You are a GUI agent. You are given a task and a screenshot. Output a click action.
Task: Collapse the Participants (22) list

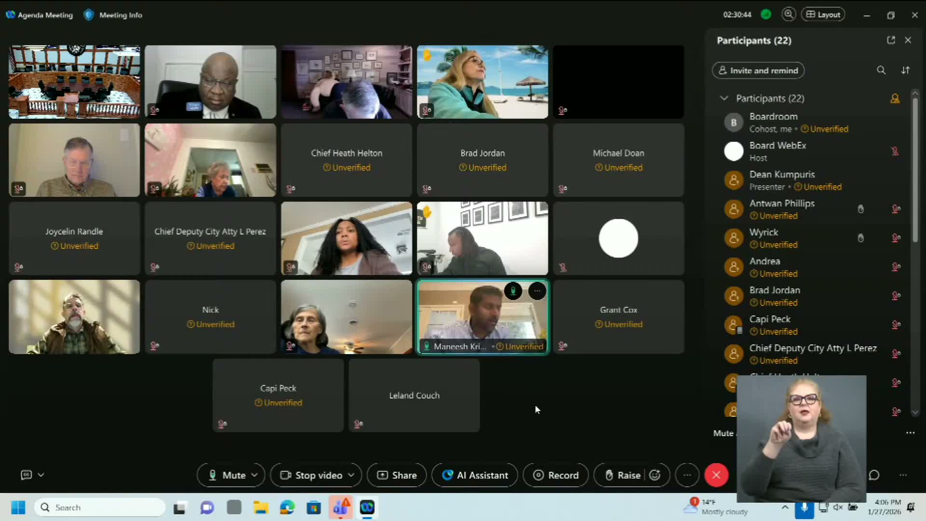[x=724, y=98]
